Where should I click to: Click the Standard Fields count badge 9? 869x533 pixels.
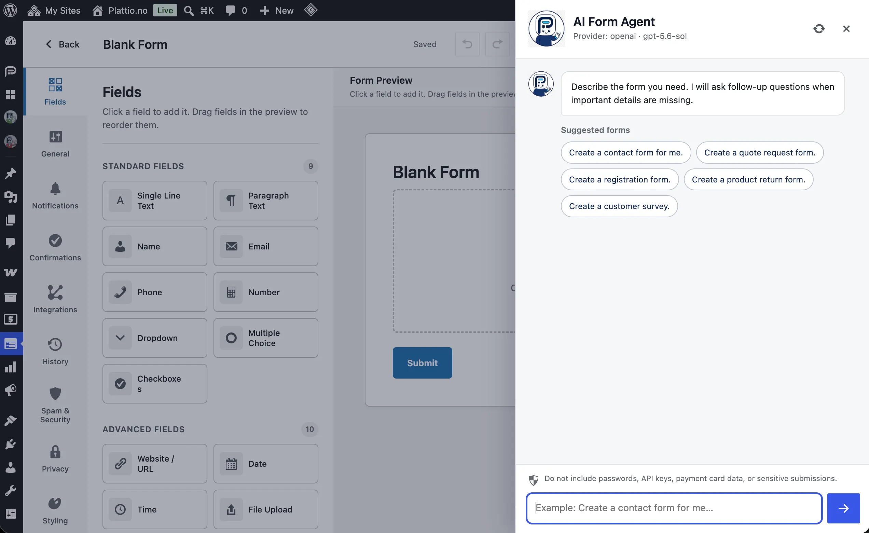click(311, 166)
